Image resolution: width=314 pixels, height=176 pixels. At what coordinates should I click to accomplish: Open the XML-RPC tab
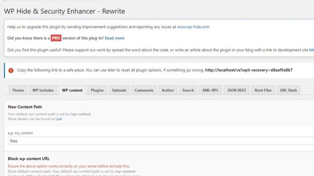click(x=210, y=90)
